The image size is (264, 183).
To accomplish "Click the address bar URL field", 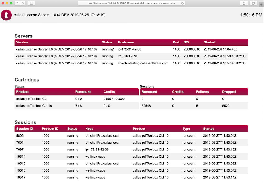I will (x=131, y=3).
